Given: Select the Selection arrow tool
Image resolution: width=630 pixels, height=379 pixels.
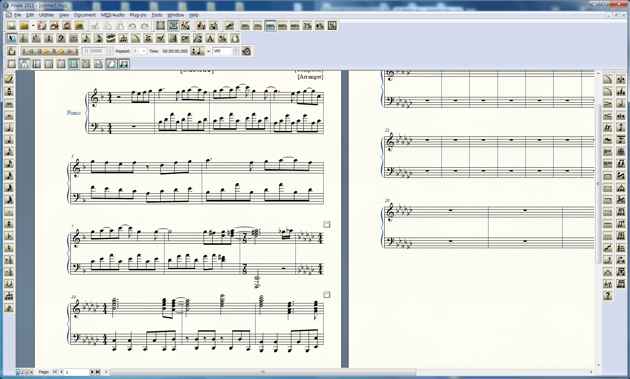Looking at the screenshot, I should (12, 38).
